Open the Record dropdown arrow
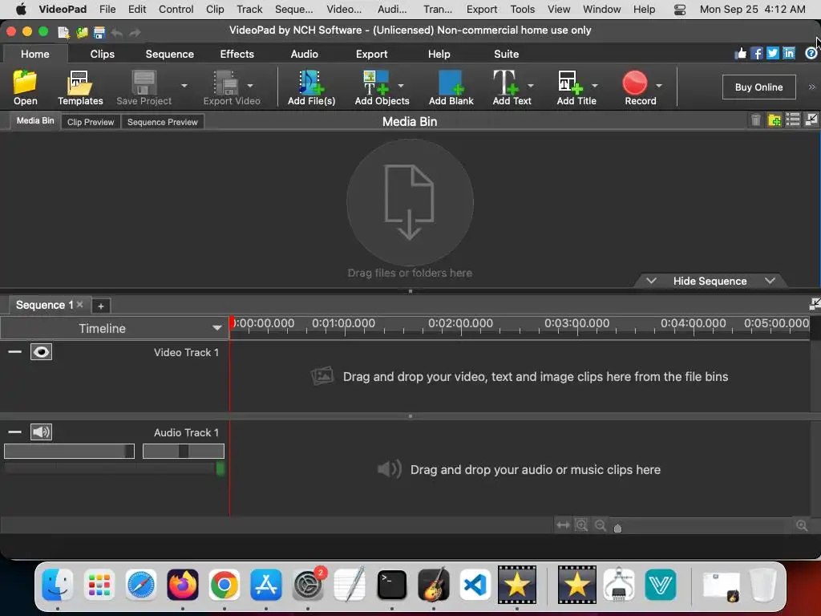The height and width of the screenshot is (616, 821). pos(659,85)
